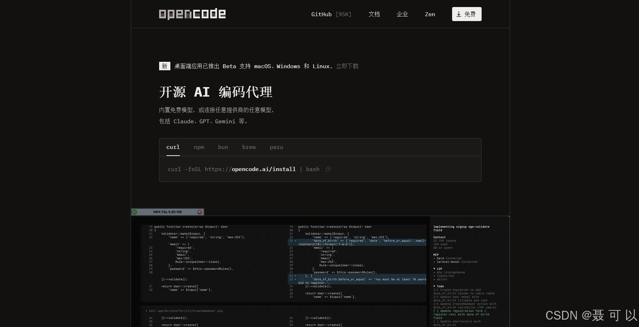Close the MP4 File 9.89 MB overlay
This screenshot has height=327, width=639.
[200, 212]
